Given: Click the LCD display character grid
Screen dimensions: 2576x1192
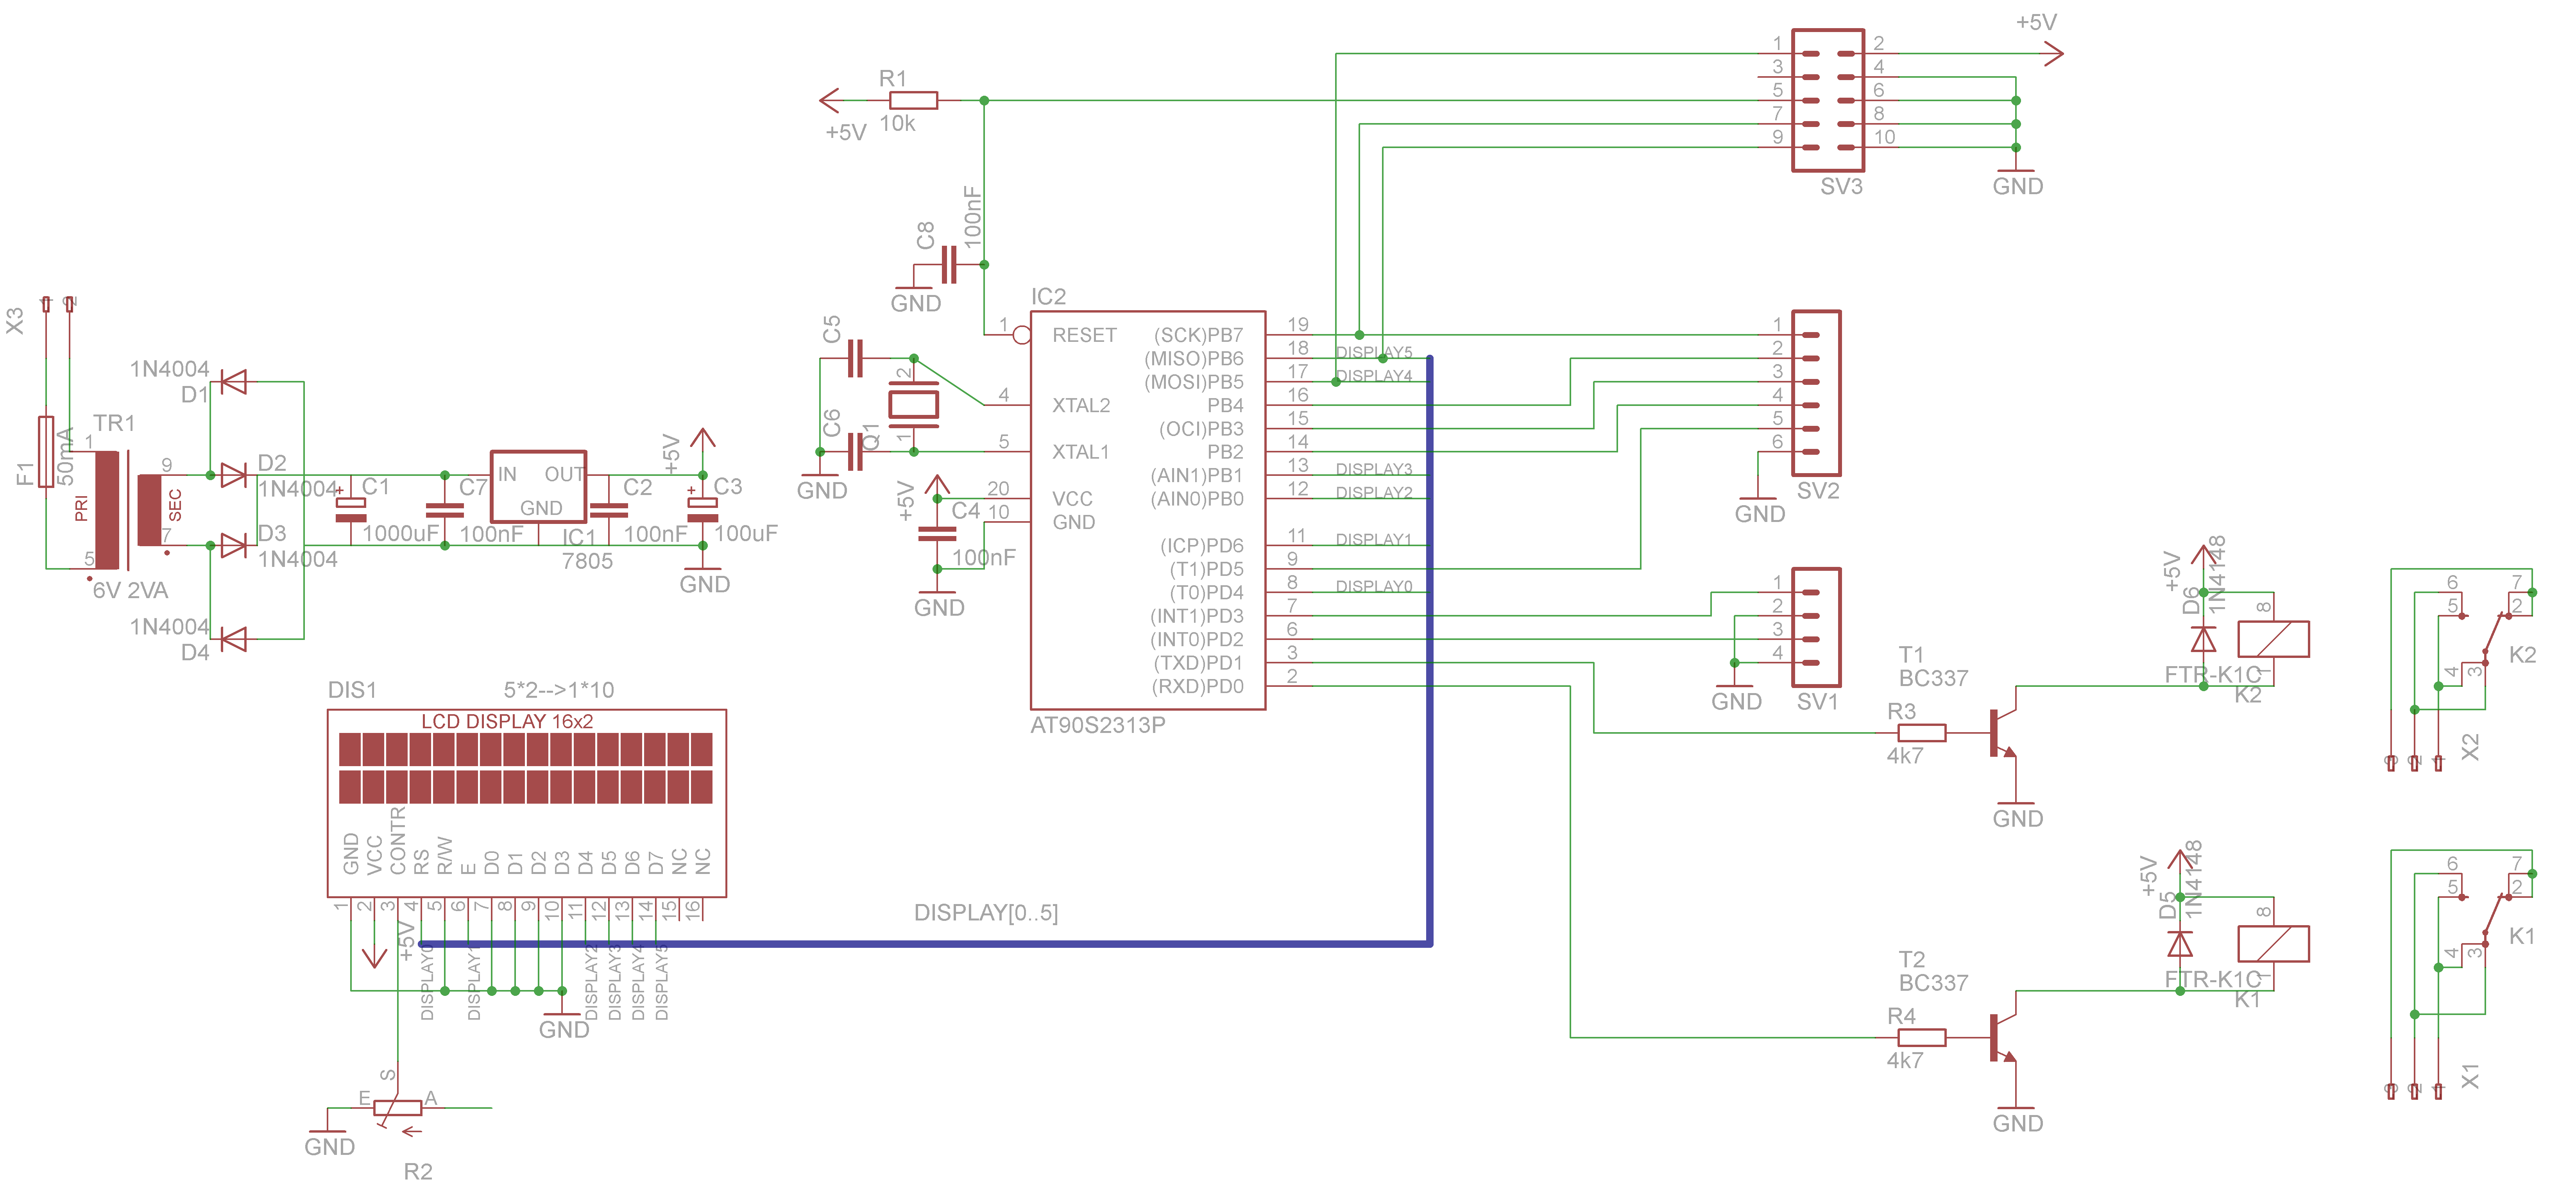Looking at the screenshot, I should pos(526,768).
